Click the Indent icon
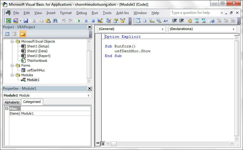 tap(174, 21)
